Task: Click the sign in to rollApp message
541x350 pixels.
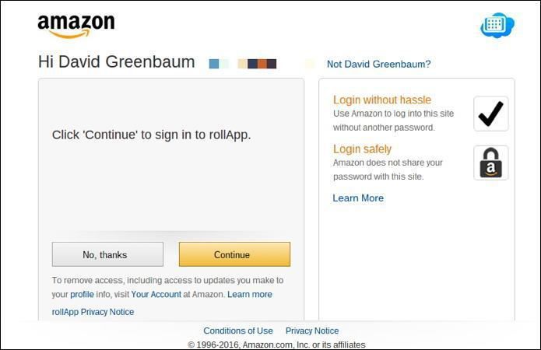Action: [x=151, y=135]
